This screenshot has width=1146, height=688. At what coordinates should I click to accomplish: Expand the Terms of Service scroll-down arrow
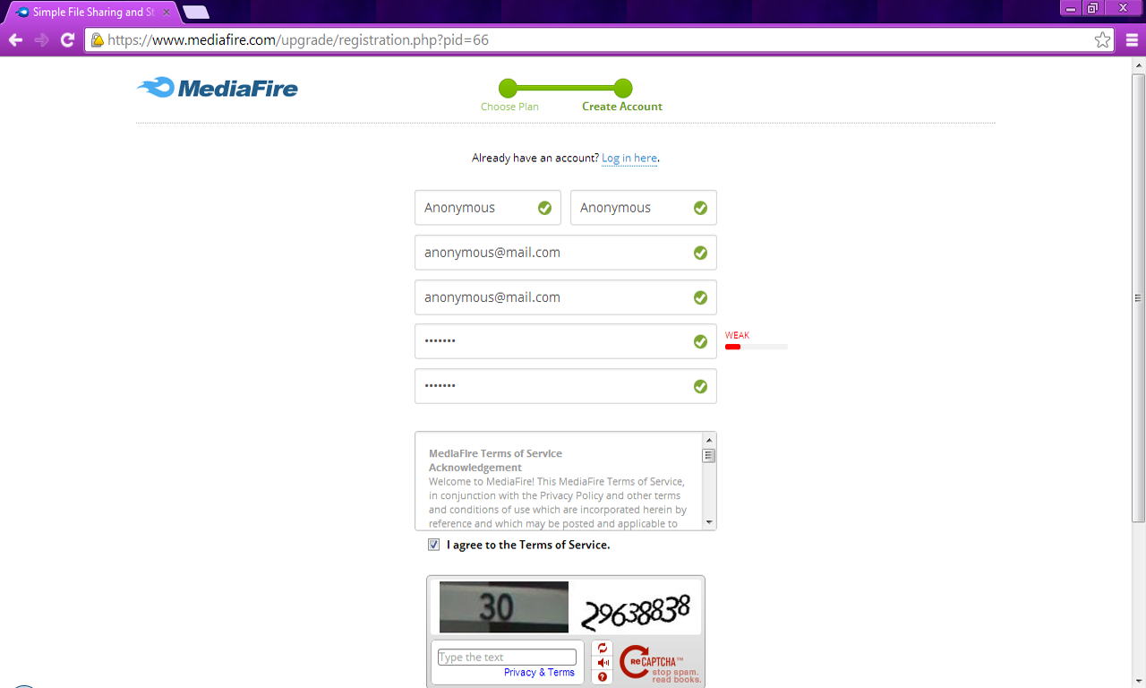(x=708, y=522)
